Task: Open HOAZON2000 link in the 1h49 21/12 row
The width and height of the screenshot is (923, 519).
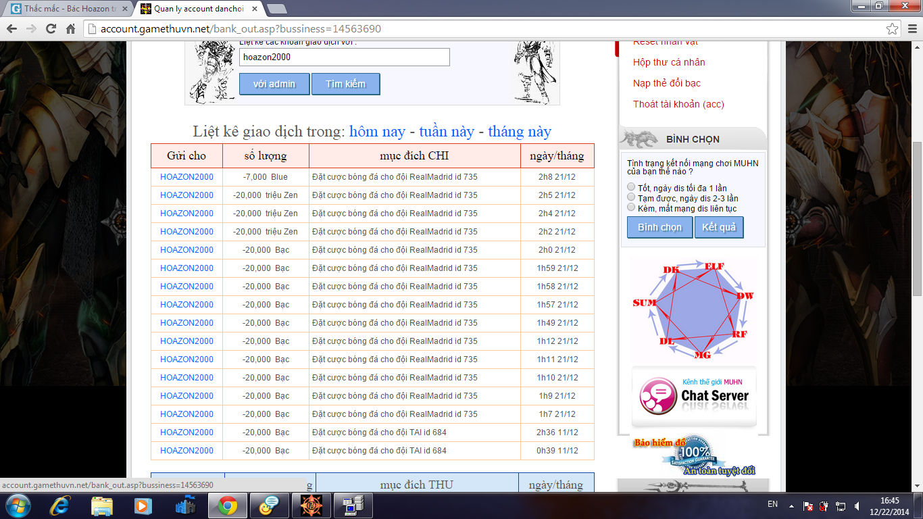Action: coord(186,323)
